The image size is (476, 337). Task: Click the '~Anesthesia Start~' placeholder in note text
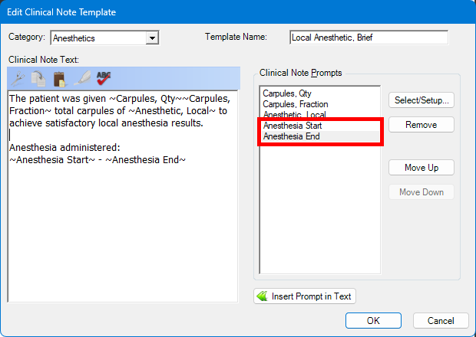click(x=52, y=160)
